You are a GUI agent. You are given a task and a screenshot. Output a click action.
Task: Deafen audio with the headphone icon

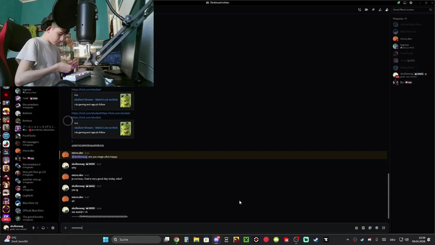pos(43,228)
